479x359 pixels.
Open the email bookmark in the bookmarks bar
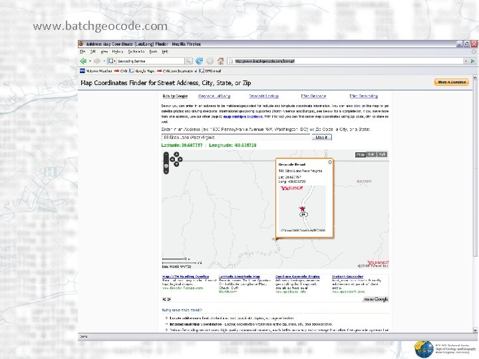210,71
